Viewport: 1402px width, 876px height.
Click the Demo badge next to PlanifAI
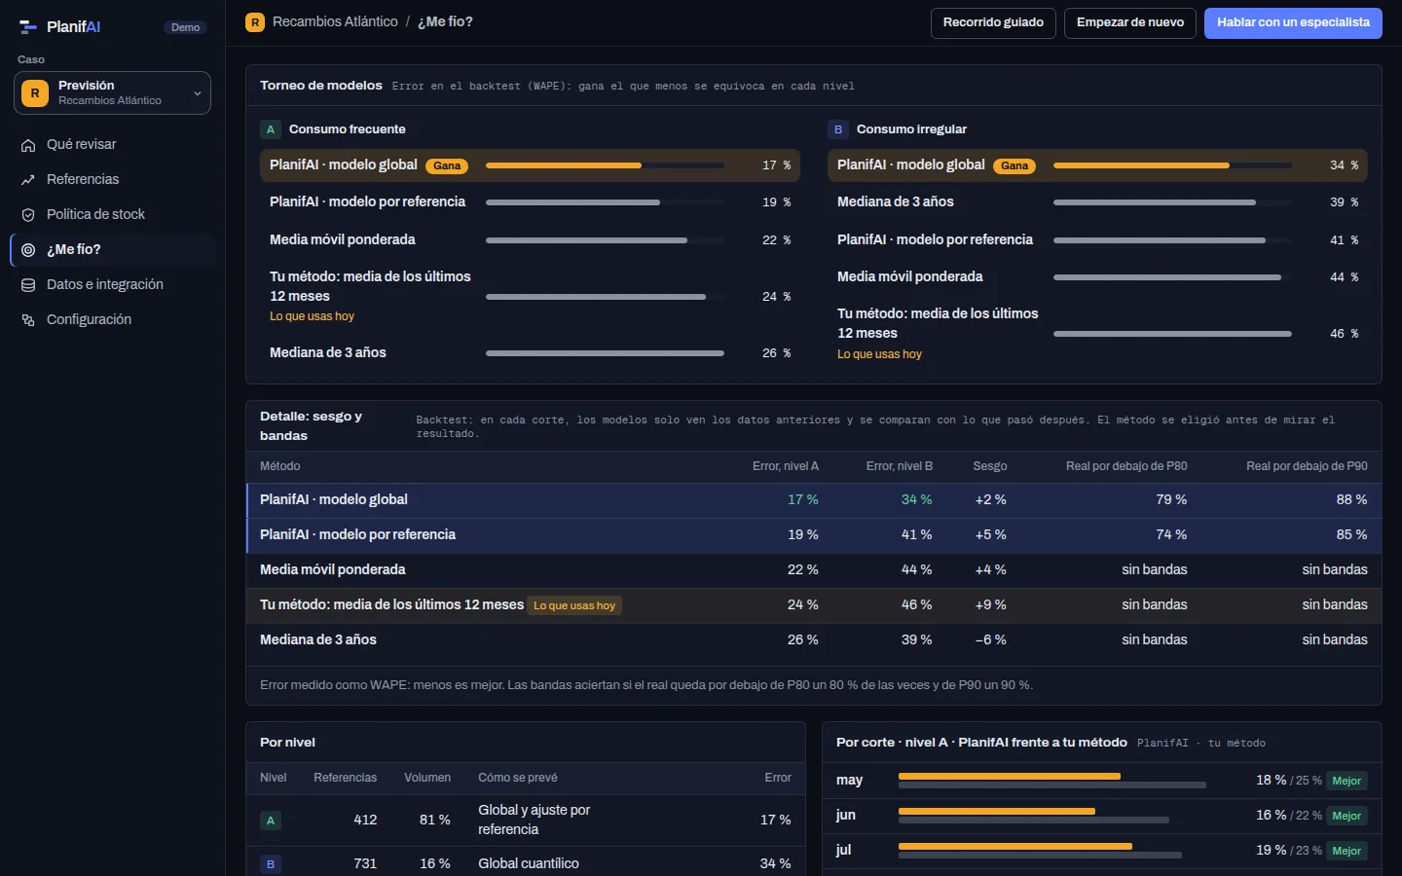[x=185, y=28]
